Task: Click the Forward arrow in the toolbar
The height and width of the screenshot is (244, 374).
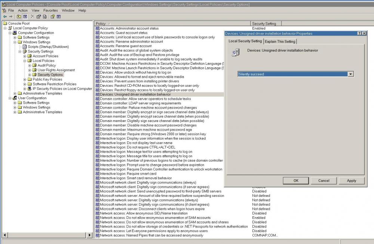Action: coord(11,16)
